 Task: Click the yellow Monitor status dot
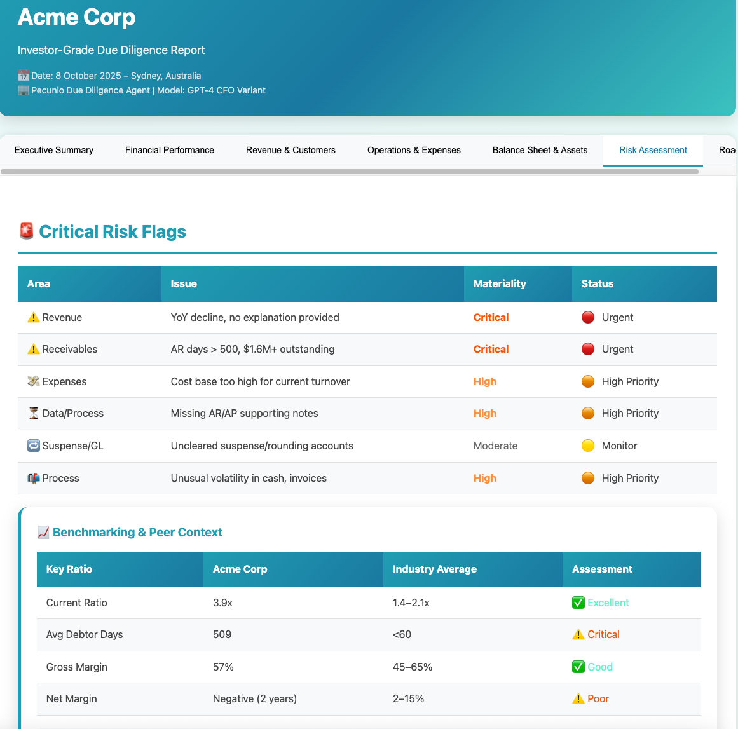pos(588,446)
